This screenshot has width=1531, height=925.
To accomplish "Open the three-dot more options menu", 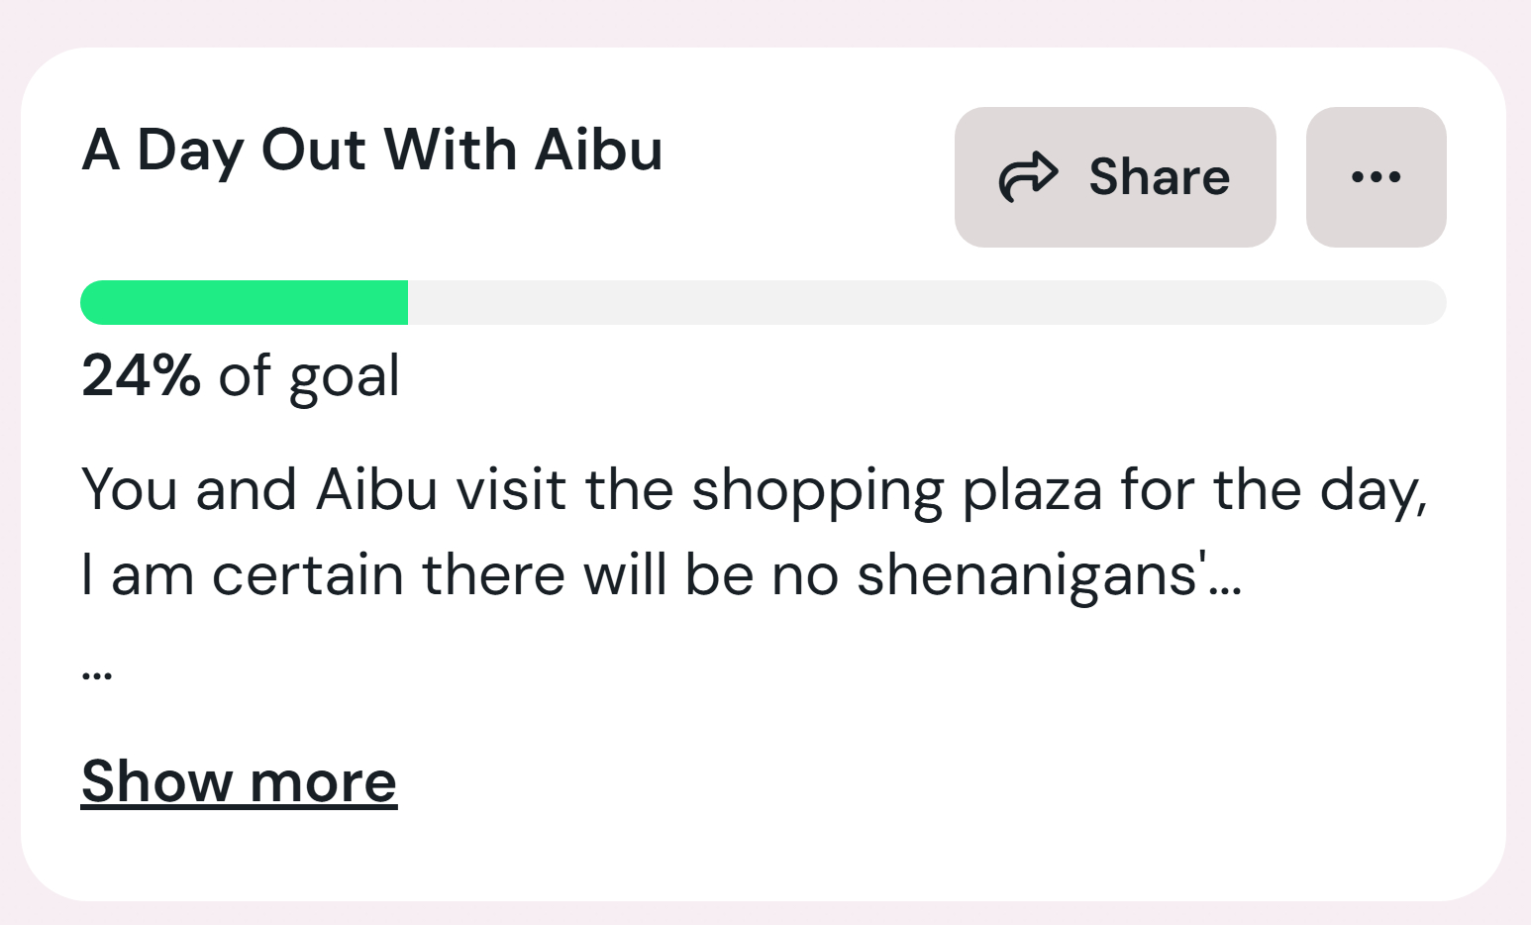I will point(1376,177).
